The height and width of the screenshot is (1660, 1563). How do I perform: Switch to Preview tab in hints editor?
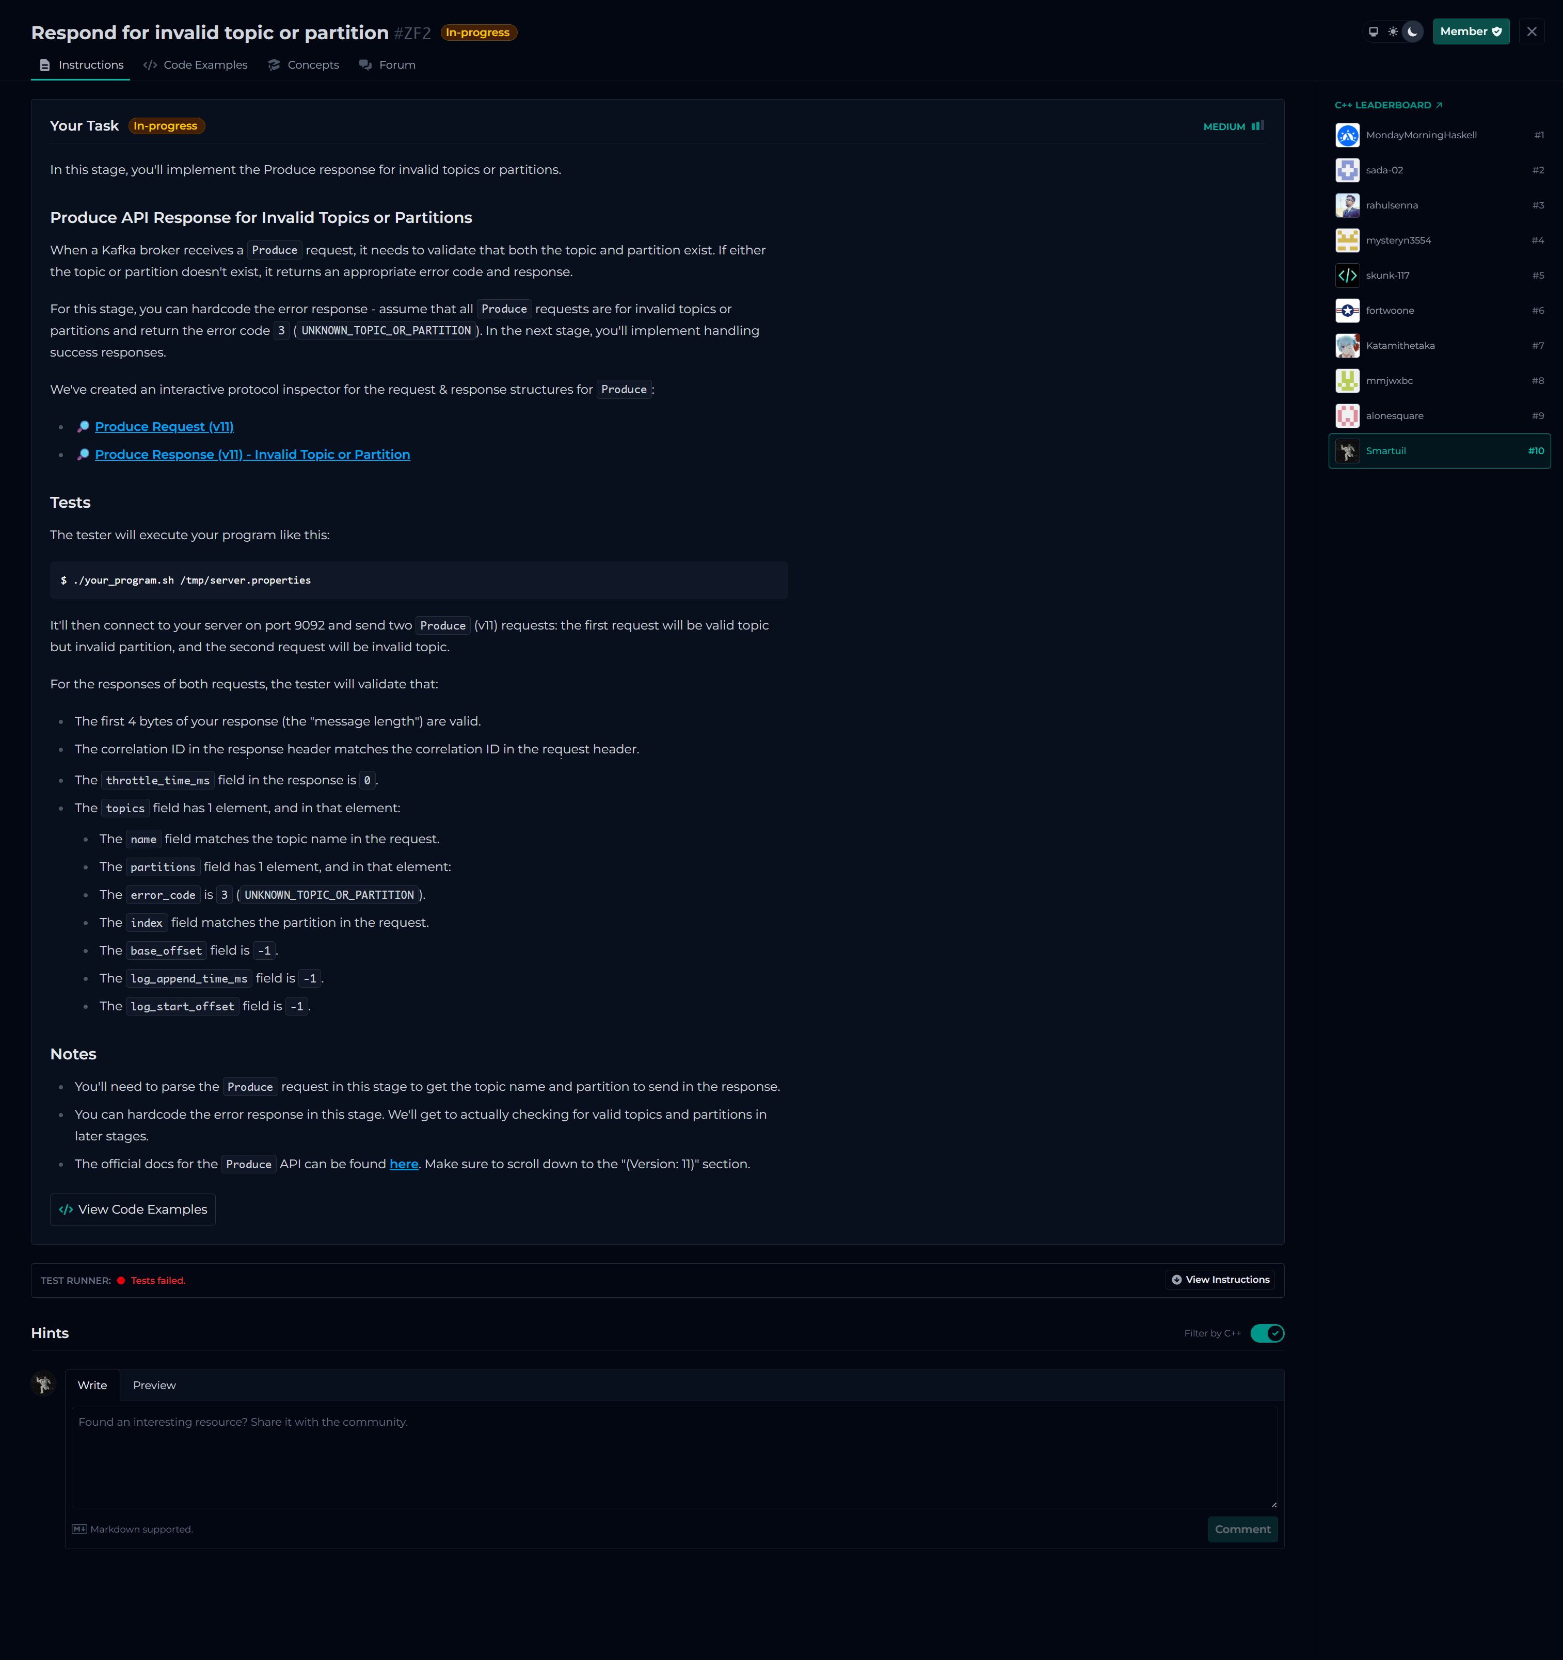[x=154, y=1385]
